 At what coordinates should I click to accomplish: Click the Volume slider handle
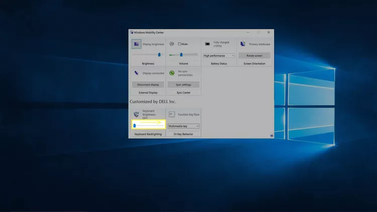click(x=181, y=55)
